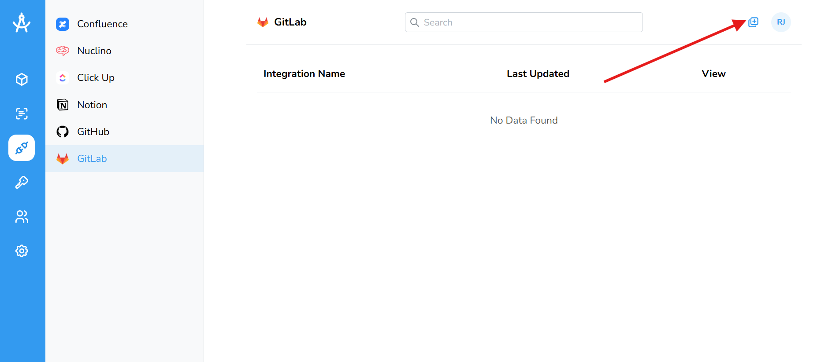The width and height of the screenshot is (832, 362).
Task: Select the active GitLab list item
Action: (x=92, y=158)
